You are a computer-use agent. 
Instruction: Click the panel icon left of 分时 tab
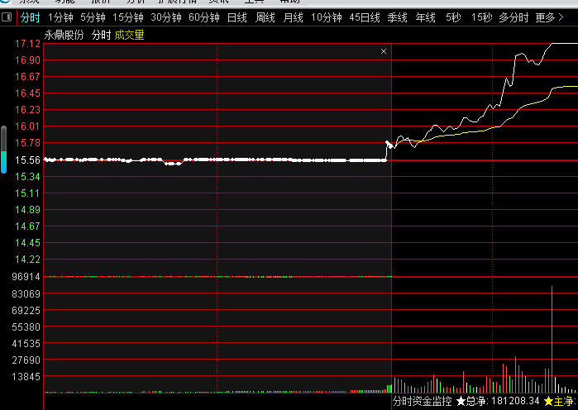(x=7, y=17)
